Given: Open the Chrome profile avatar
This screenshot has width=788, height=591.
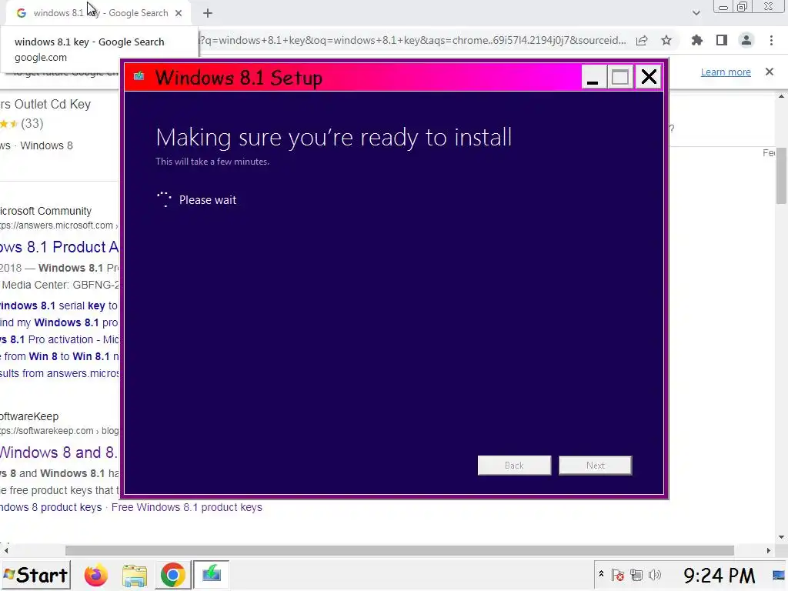Looking at the screenshot, I should point(746,40).
